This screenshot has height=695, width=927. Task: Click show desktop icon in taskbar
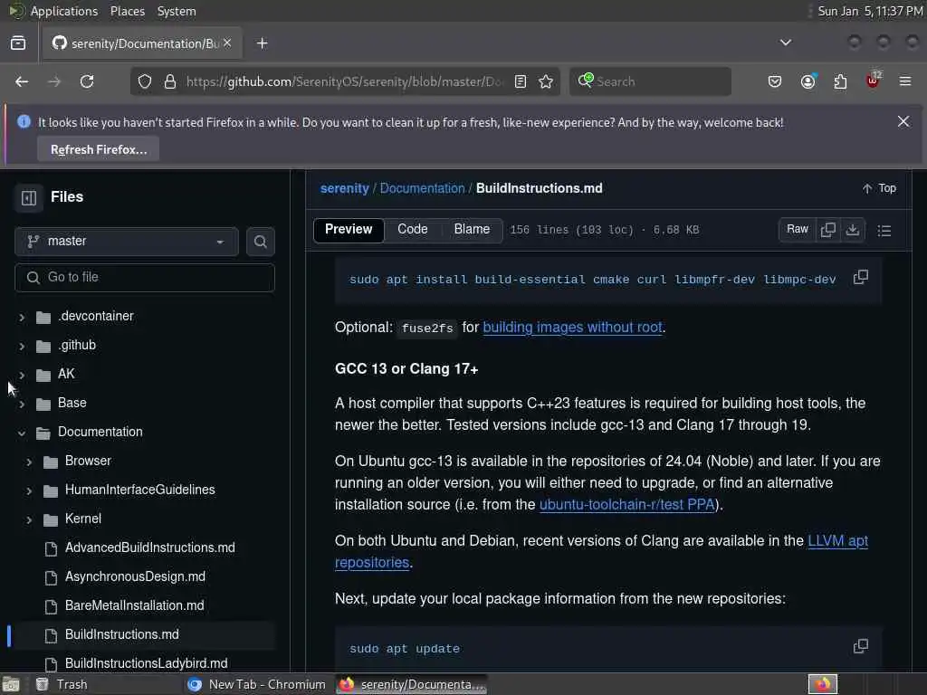coord(11,684)
